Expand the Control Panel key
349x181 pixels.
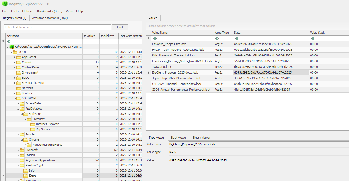(15, 67)
